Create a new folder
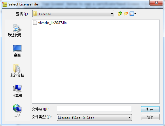This screenshot has width=165, height=126. (x=126, y=14)
